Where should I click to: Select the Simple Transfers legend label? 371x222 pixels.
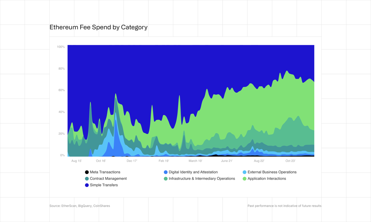click(x=104, y=185)
